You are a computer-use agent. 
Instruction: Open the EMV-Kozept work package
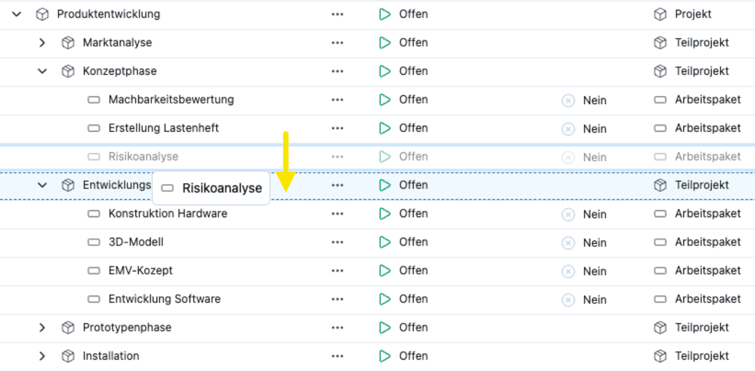tap(140, 270)
